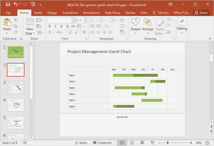Start Slide Show from status bar icon
The height and width of the screenshot is (146, 214).
152,143
